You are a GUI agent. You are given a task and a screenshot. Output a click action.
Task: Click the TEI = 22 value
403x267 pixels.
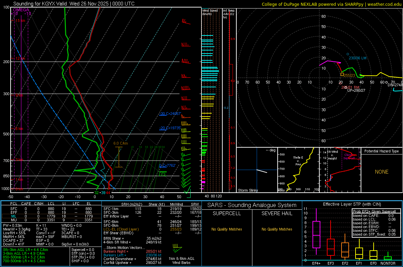pyautogui.click(x=68, y=229)
